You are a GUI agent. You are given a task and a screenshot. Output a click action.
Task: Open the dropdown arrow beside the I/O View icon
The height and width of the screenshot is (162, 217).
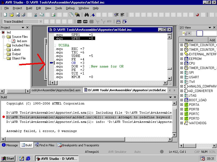(x=189, y=33)
